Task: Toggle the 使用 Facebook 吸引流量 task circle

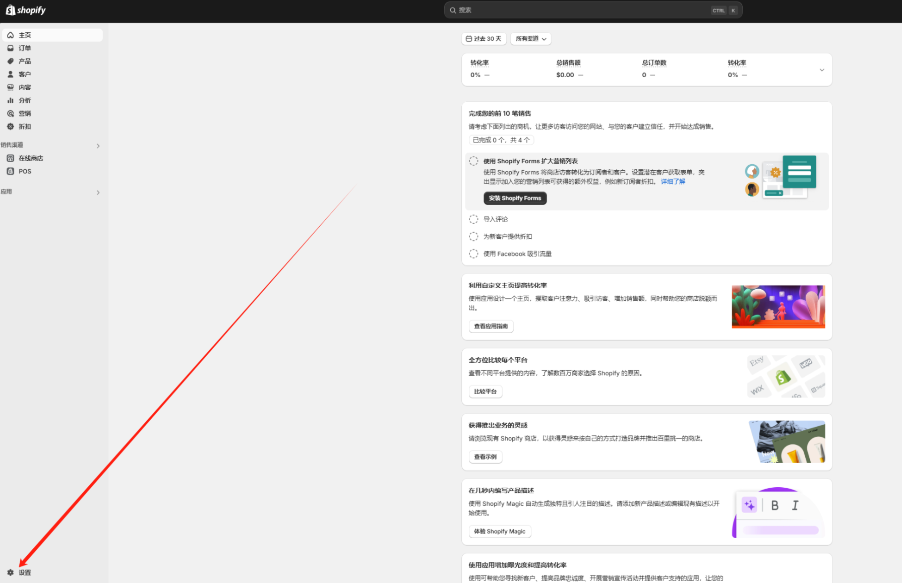Action: pyautogui.click(x=473, y=254)
